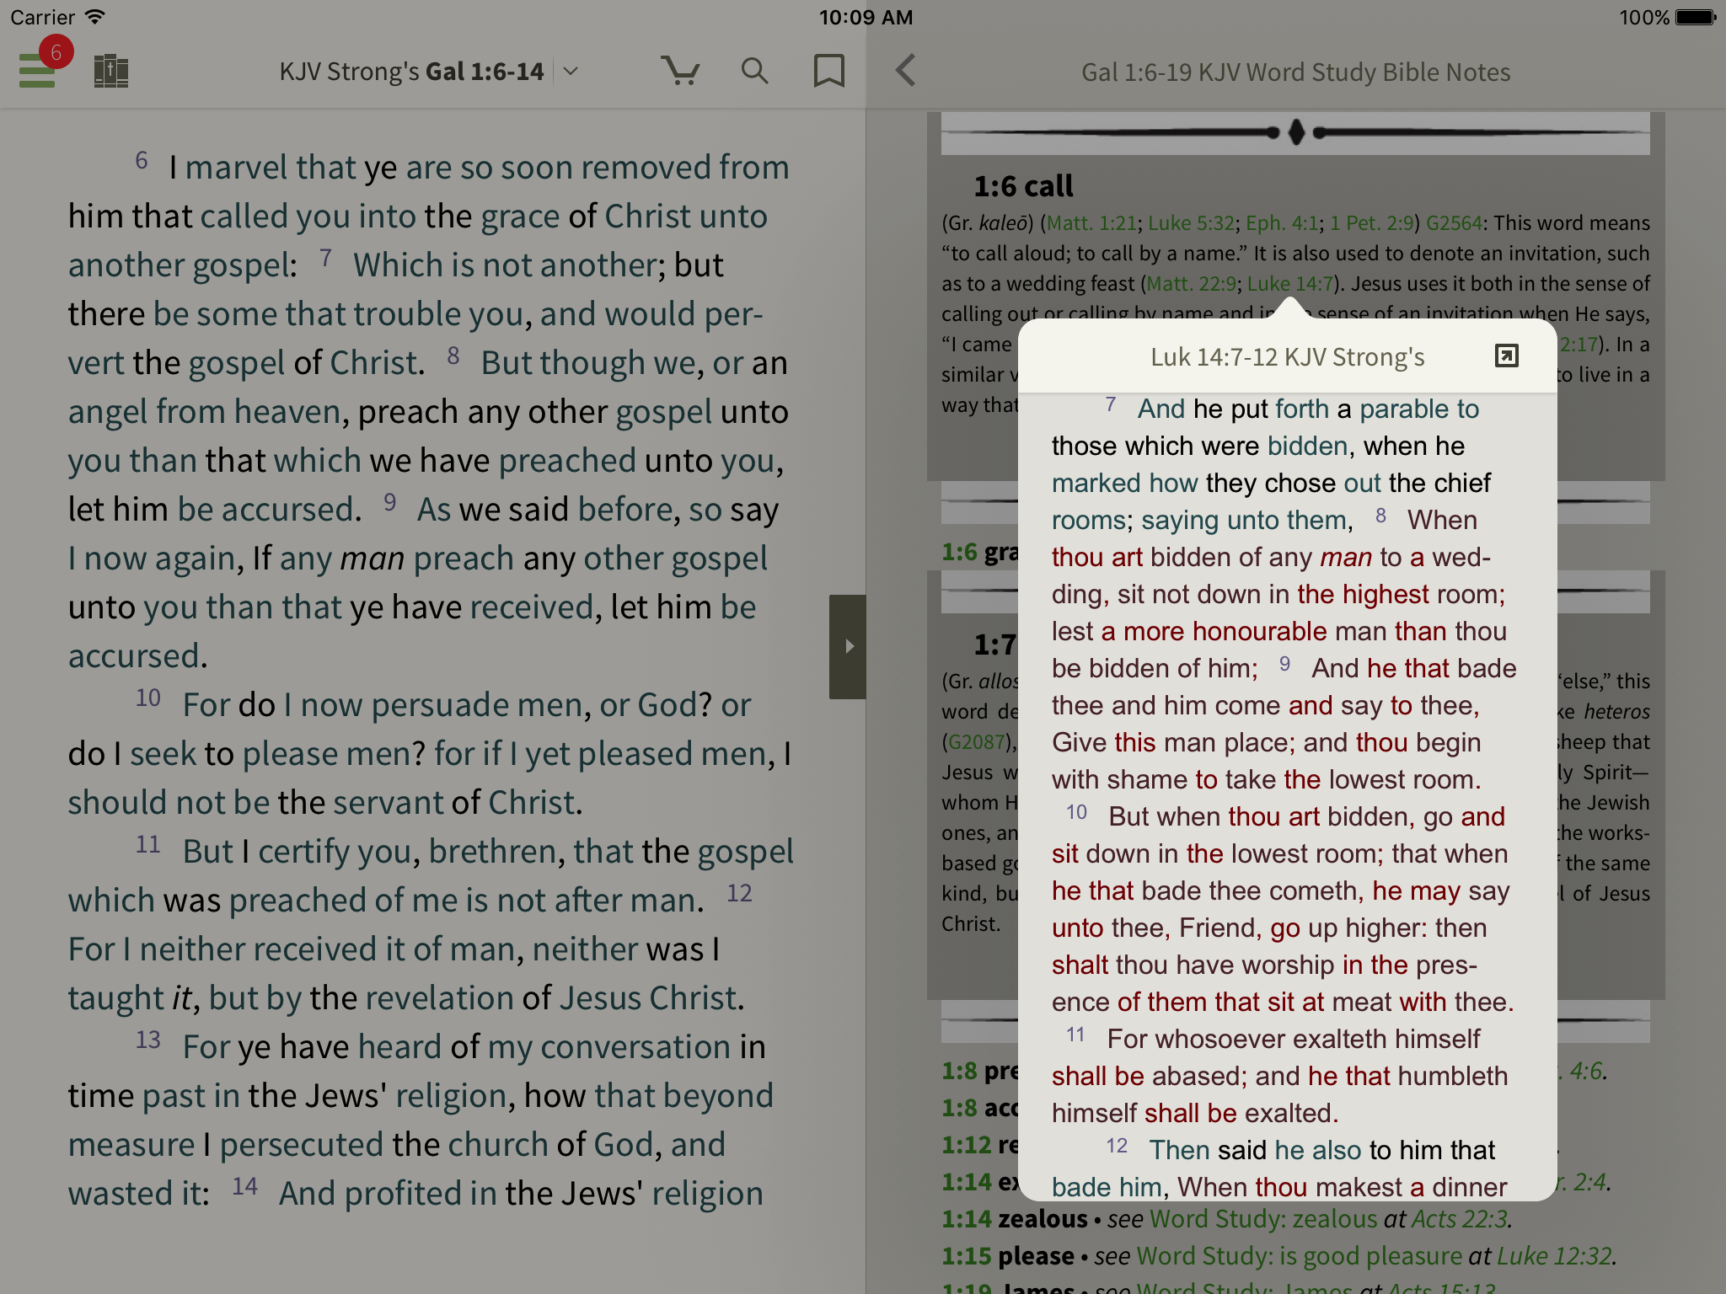Select the Gal 1:6-19 Word Study Notes header
The width and height of the screenshot is (1726, 1294).
pos(1294,72)
